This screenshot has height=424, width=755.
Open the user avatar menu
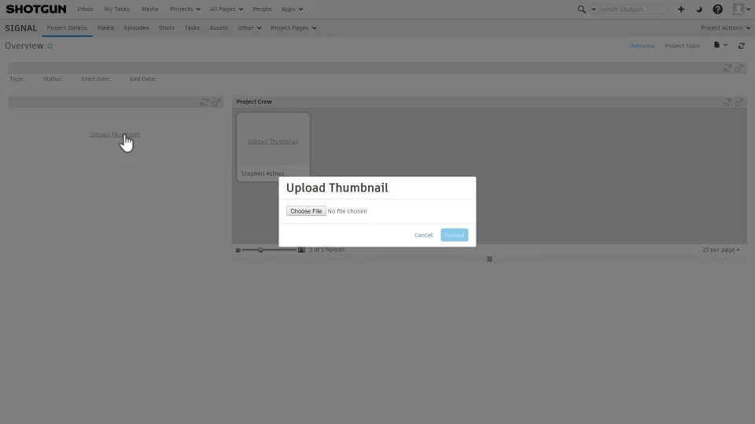pos(741,9)
